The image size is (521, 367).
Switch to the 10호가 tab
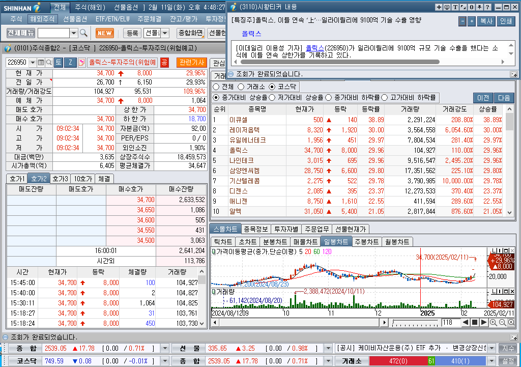point(83,179)
